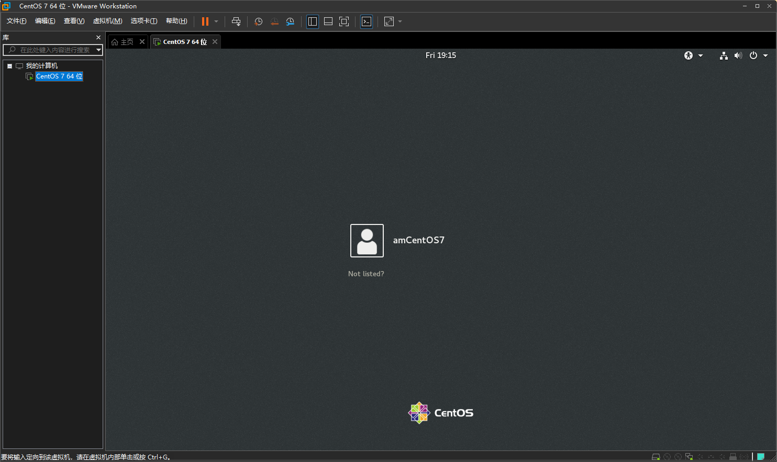Select 我的计算机 in the library tree
Image resolution: width=777 pixels, height=462 pixels.
pyautogui.click(x=42, y=66)
